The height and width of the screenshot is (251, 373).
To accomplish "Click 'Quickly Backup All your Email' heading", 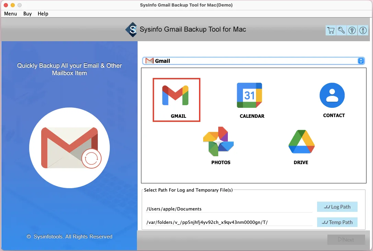I will point(69,69).
